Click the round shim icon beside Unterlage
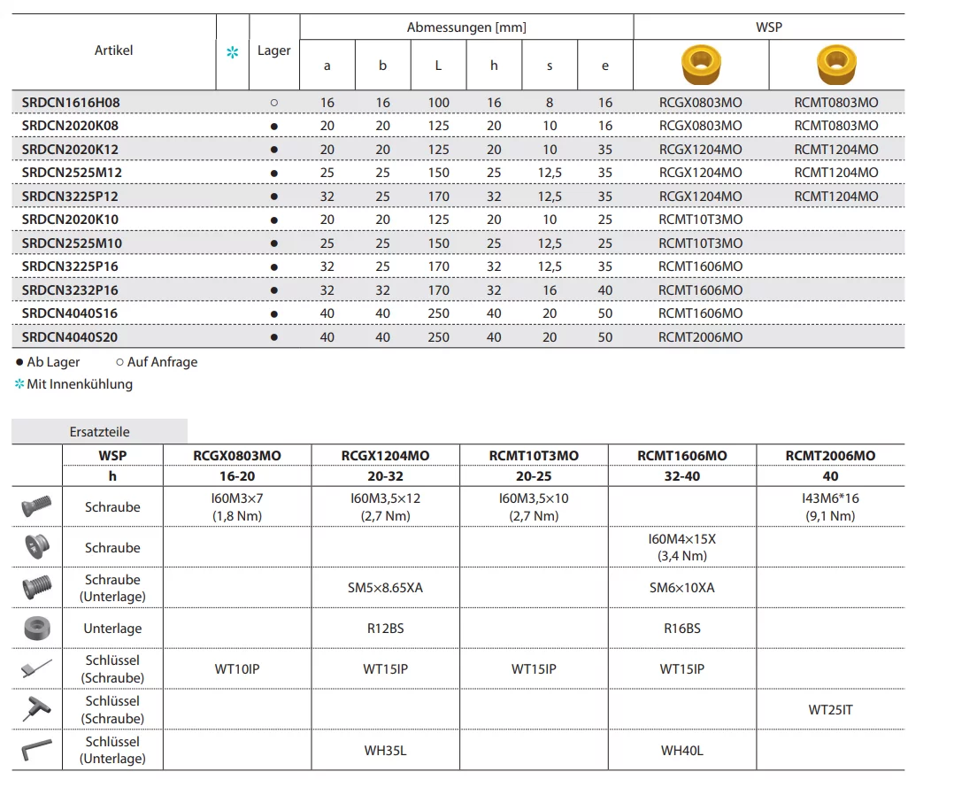This screenshot has width=954, height=795. pos(36,629)
